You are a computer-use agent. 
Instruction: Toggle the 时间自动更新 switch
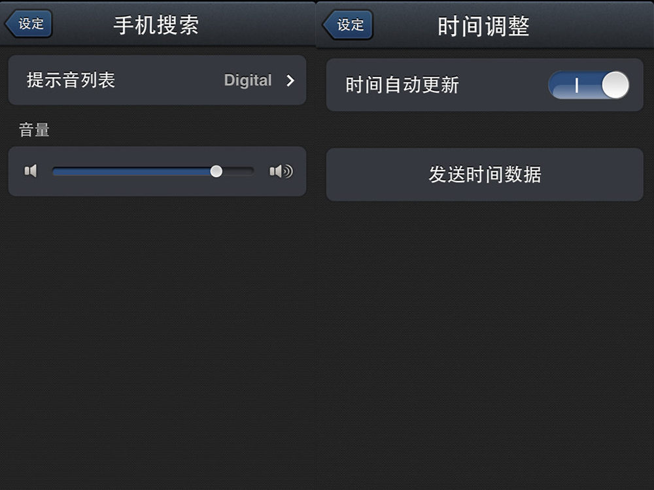(589, 85)
